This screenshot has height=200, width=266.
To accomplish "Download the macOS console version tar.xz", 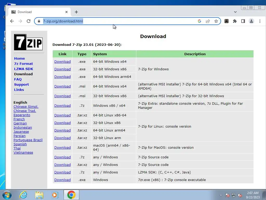I will [62, 147].
